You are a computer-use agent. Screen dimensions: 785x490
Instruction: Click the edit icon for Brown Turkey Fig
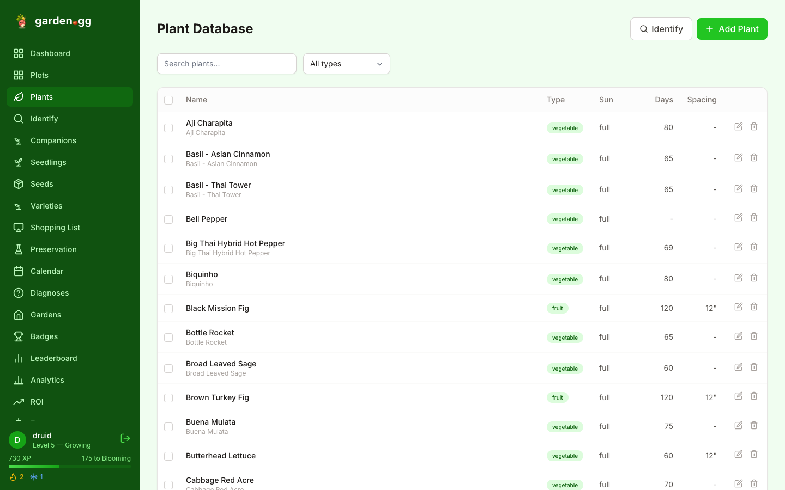click(739, 396)
